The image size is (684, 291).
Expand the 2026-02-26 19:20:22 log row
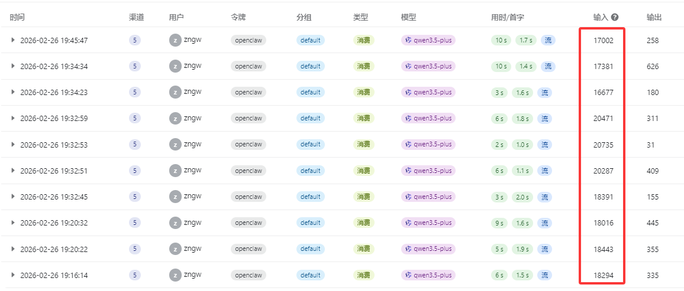(x=13, y=249)
